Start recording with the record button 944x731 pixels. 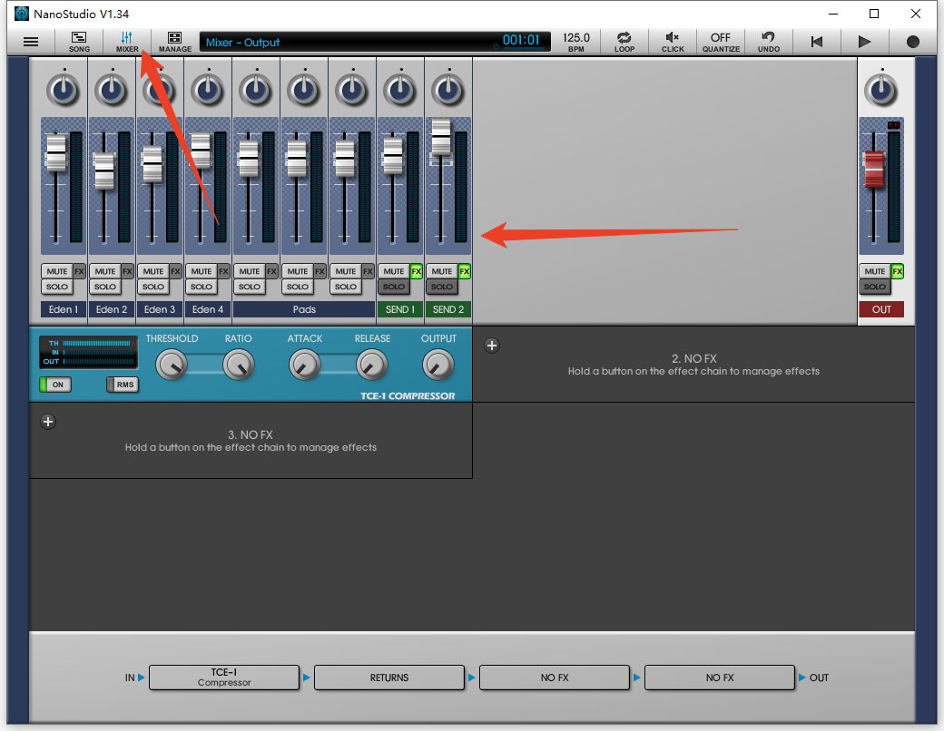pos(913,42)
